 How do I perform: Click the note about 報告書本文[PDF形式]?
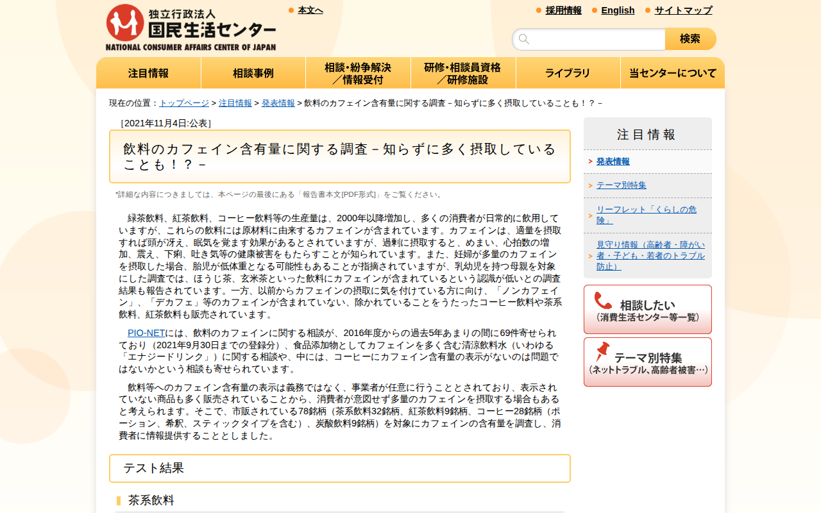(x=279, y=194)
